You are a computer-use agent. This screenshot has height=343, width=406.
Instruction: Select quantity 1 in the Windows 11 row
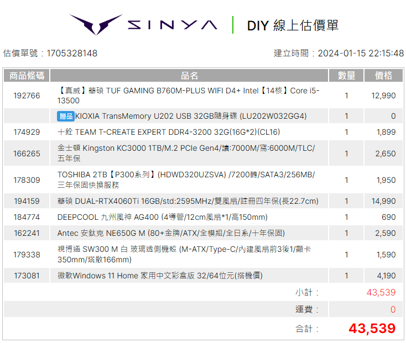(346, 276)
